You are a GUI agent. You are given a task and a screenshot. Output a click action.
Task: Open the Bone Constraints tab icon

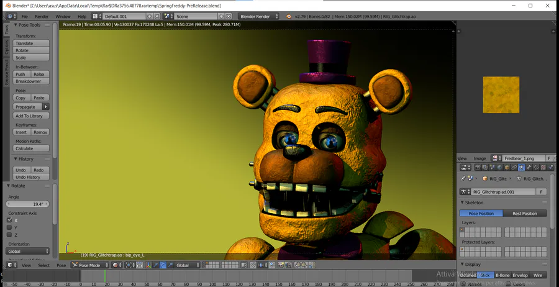536,167
